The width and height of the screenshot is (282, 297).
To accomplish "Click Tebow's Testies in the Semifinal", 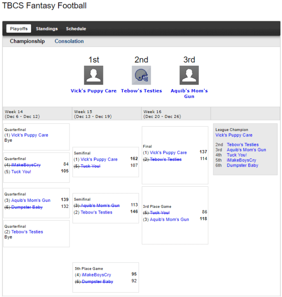I will click(96, 212).
